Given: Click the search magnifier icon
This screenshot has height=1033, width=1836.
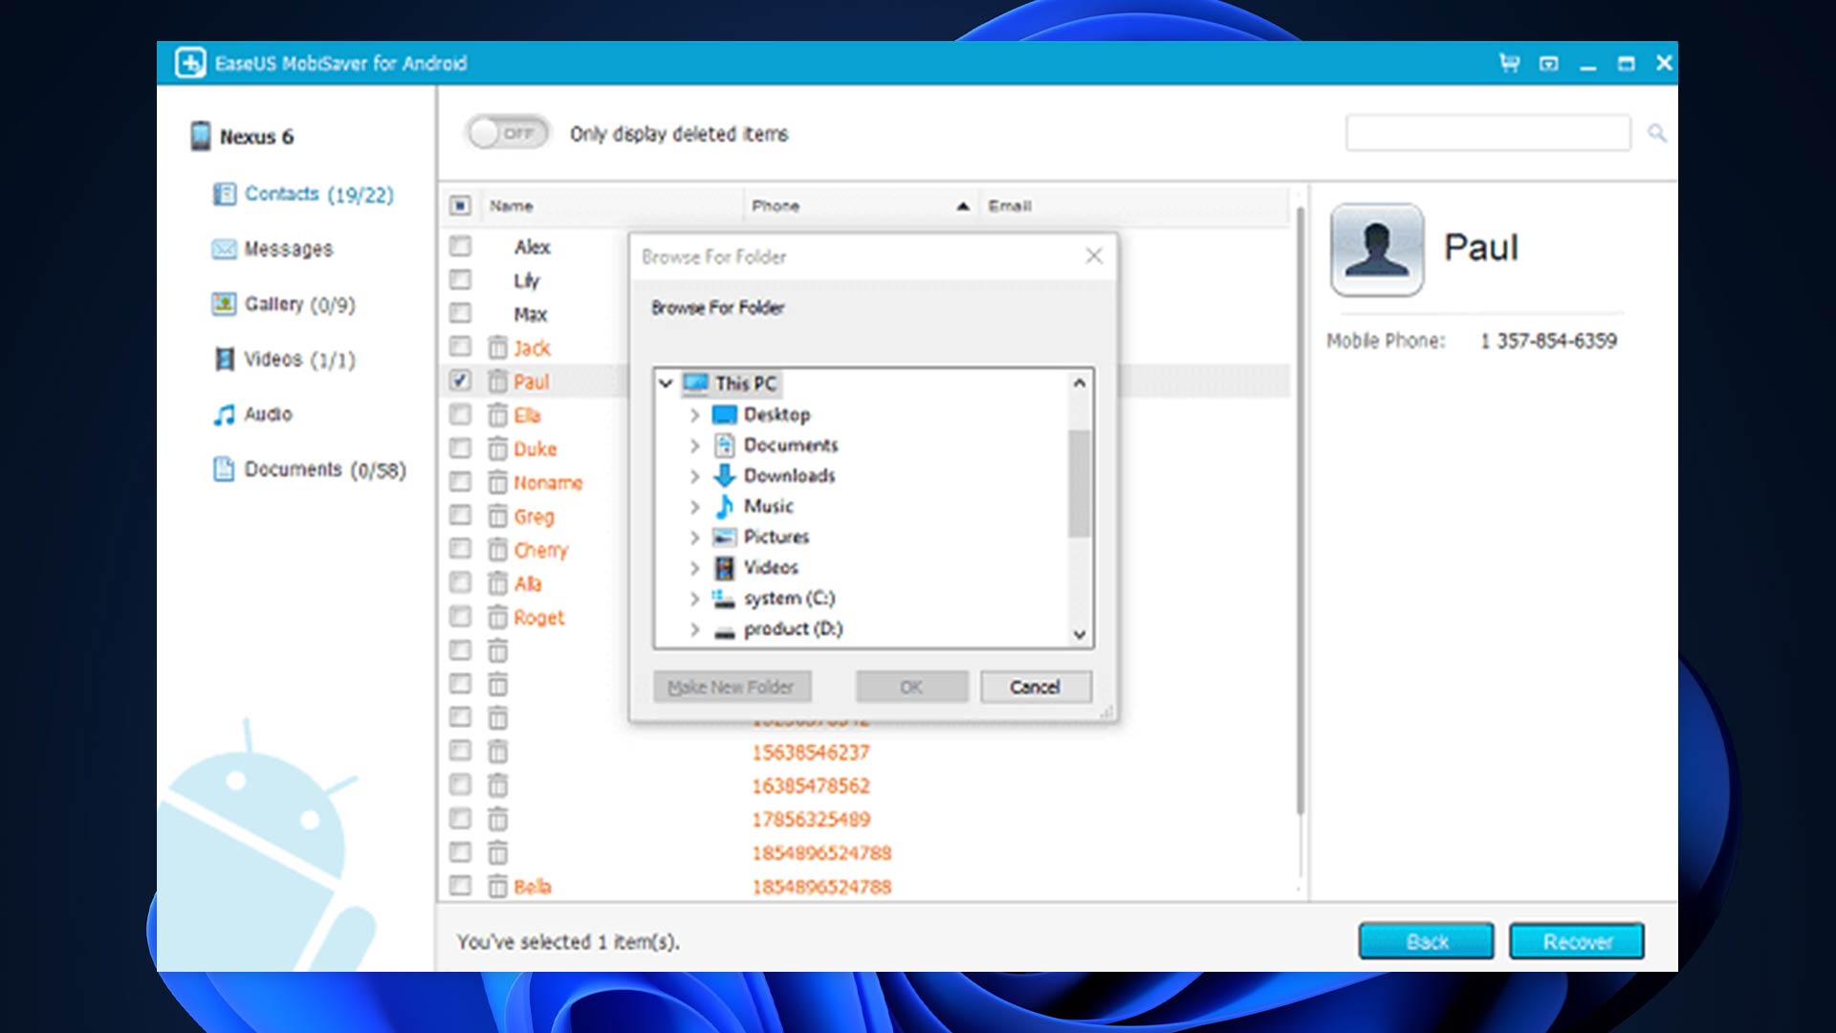Looking at the screenshot, I should (x=1656, y=133).
